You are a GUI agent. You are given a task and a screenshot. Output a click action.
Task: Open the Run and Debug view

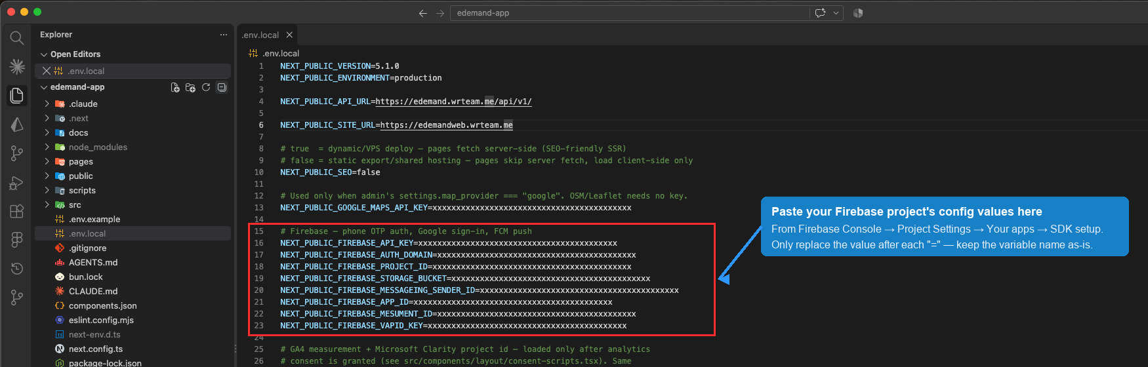pyautogui.click(x=17, y=183)
